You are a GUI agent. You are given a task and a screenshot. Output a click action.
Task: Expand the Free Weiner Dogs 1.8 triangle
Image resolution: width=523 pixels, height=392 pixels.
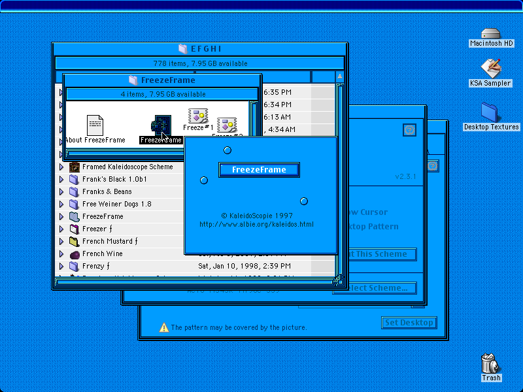(61, 204)
